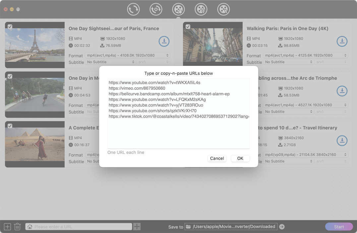
Task: Open the output folder with arrow icon
Action: [282, 227]
